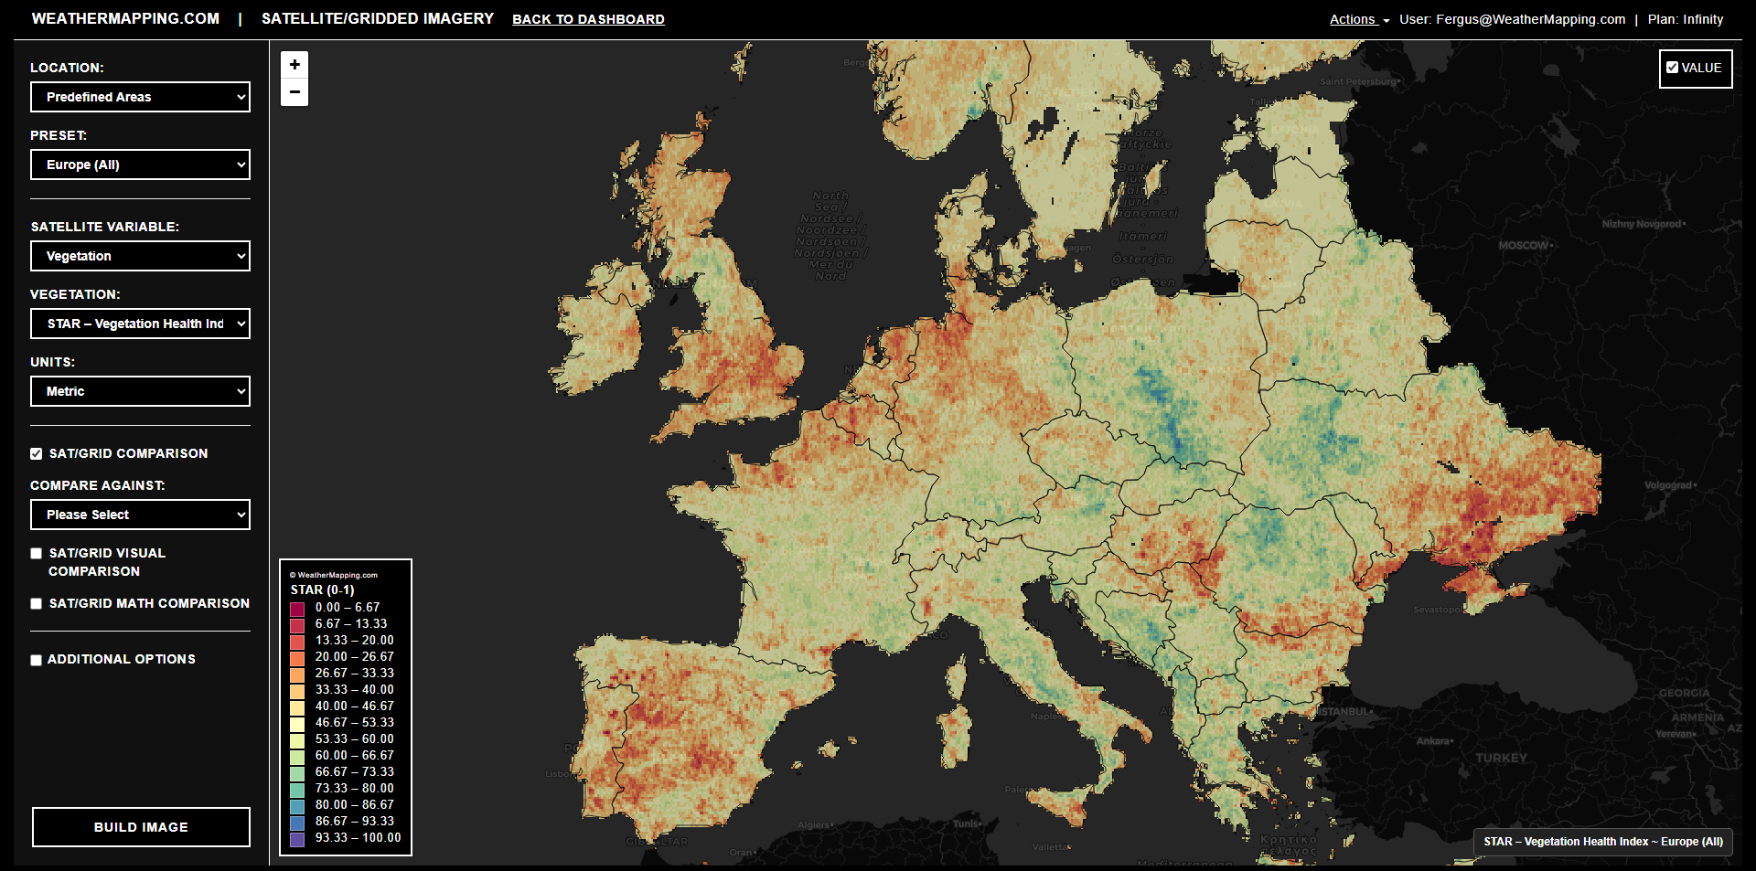Open the PRESET dropdown set to Europe (All)
Image resolution: width=1756 pixels, height=871 pixels.
[140, 165]
